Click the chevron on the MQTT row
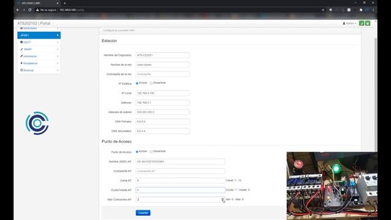The image size is (391, 220). coord(57,42)
